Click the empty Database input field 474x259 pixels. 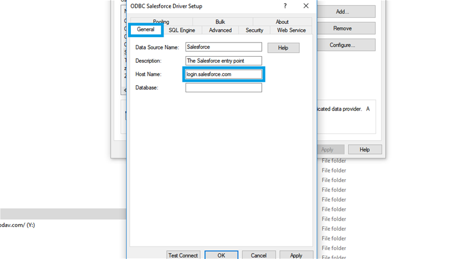click(x=223, y=88)
